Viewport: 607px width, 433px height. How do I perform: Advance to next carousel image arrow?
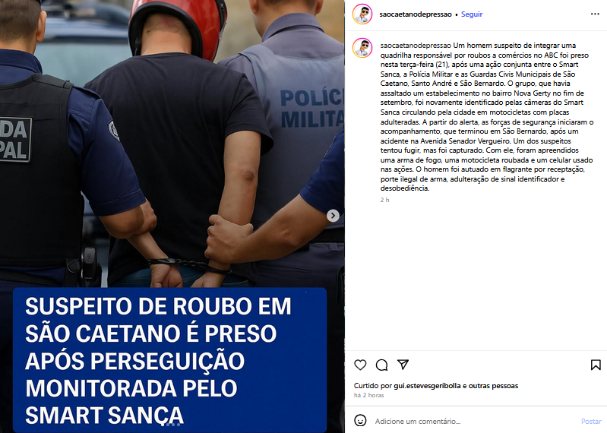coord(333,216)
